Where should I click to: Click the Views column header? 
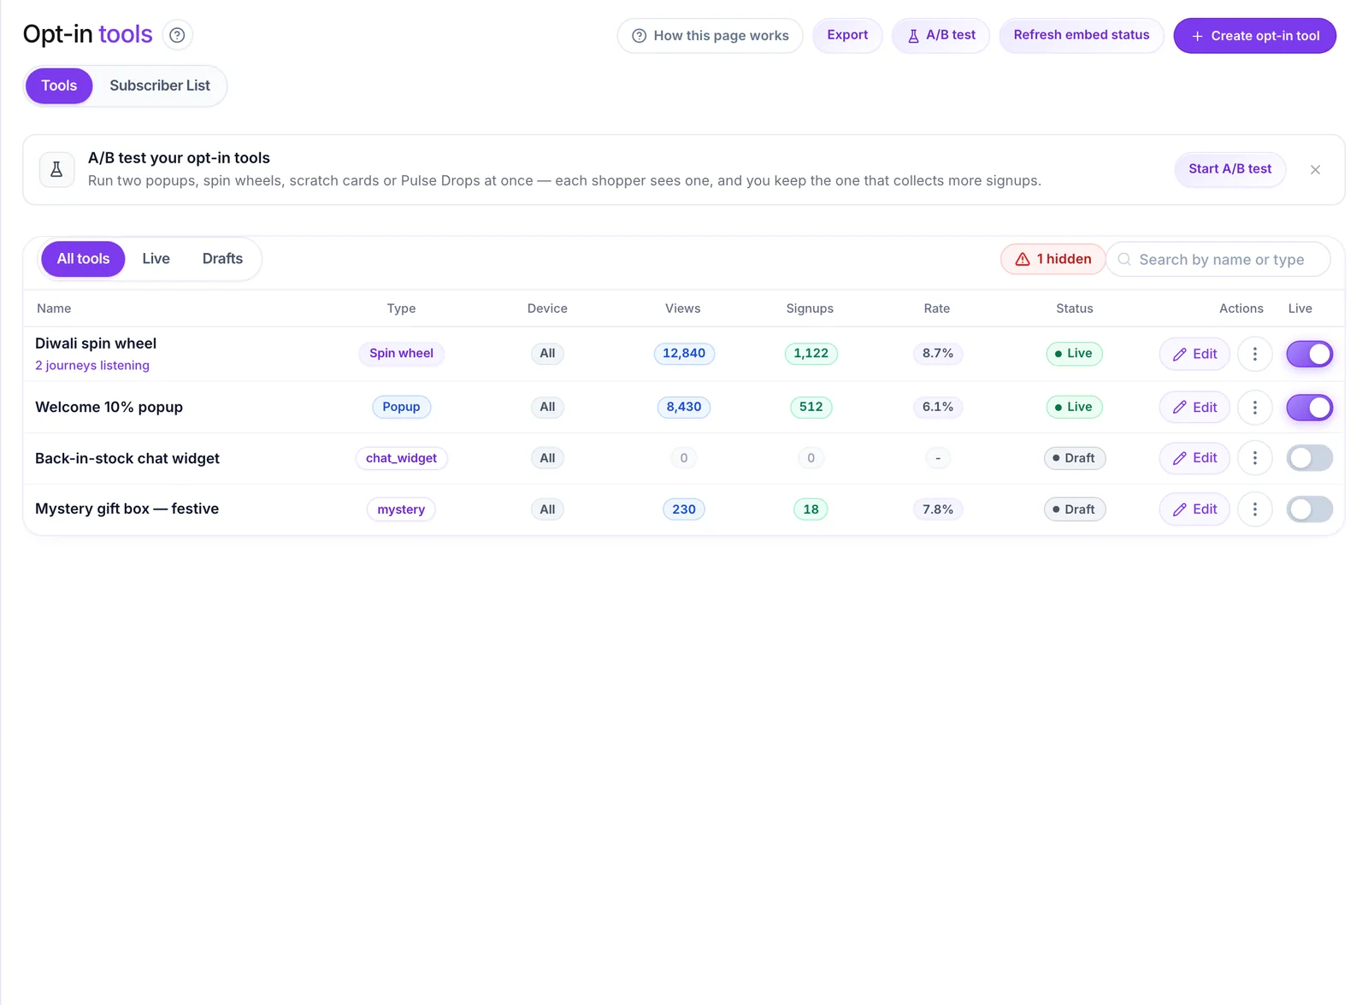click(x=682, y=309)
